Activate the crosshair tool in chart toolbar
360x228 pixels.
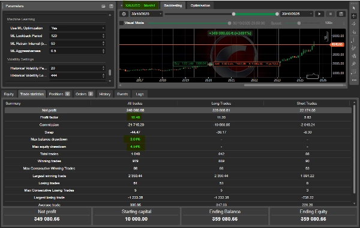354,16
